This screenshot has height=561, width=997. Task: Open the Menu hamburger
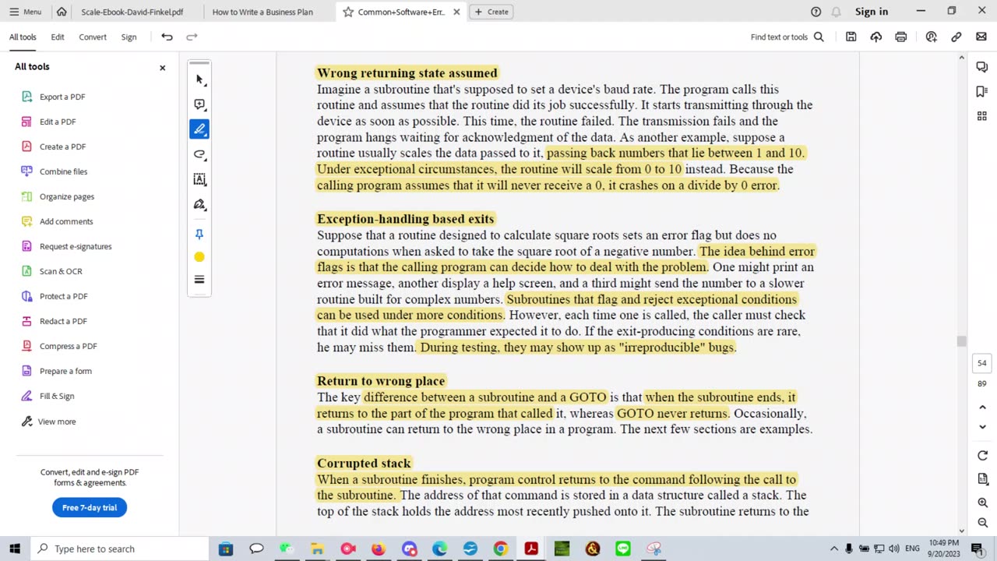pos(25,12)
